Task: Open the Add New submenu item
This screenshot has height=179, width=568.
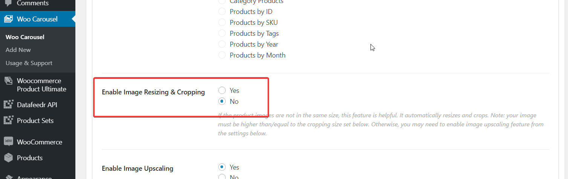Action: tap(18, 50)
